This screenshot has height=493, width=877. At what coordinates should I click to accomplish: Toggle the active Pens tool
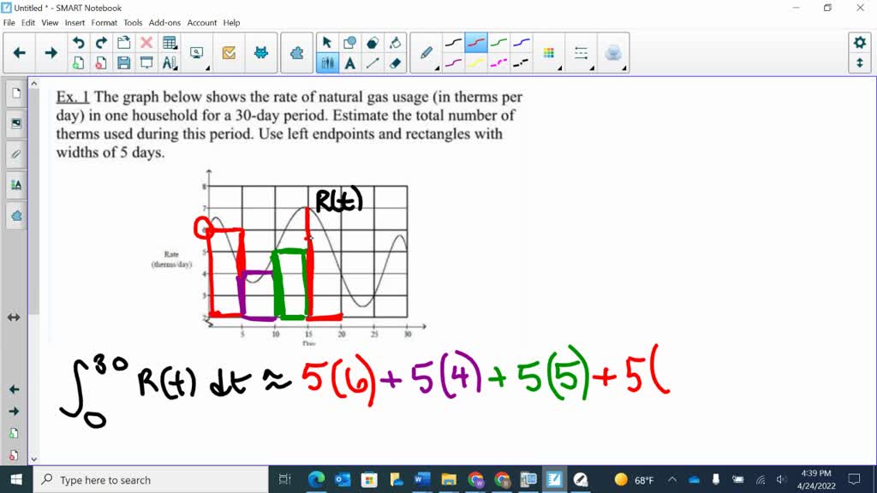(x=327, y=63)
